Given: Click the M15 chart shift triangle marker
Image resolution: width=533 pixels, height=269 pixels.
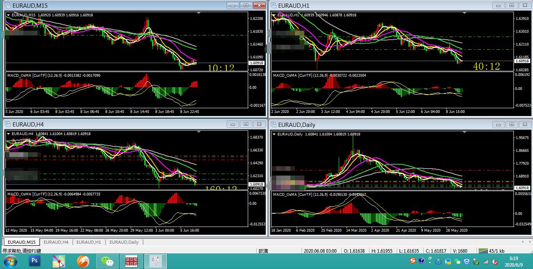Looking at the screenshot, I should click(x=199, y=13).
